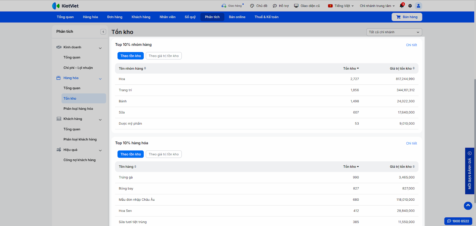Go to Tổng quan under Hàng hóa sidebar
The width and height of the screenshot is (476, 226).
click(72, 88)
